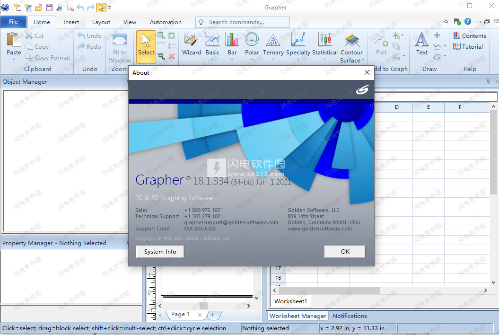Click the redo arrow in quick access toolbar
This screenshot has width=499, height=335.
pyautogui.click(x=91, y=7)
